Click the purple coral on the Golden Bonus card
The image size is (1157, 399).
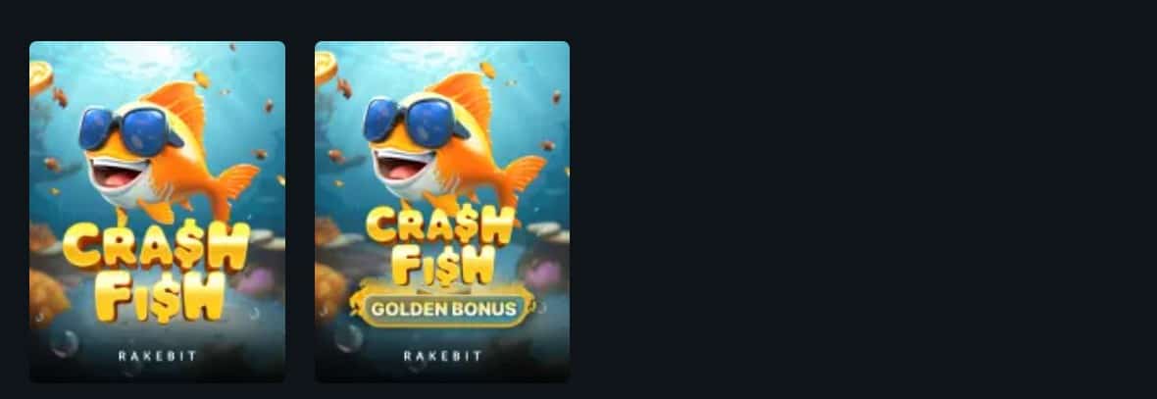pyautogui.click(x=542, y=274)
